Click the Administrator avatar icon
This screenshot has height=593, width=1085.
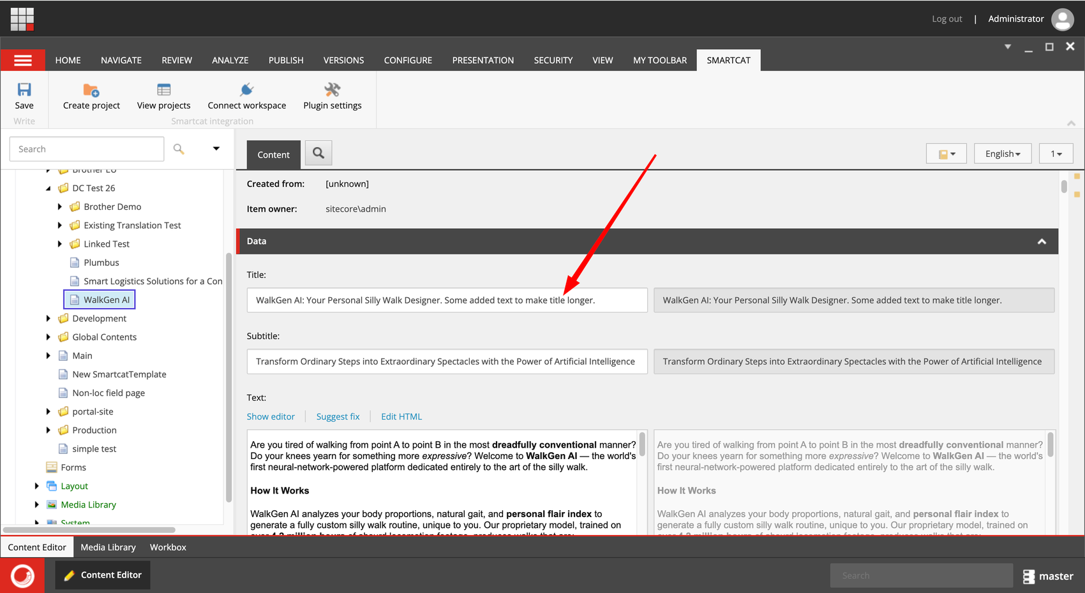1063,19
